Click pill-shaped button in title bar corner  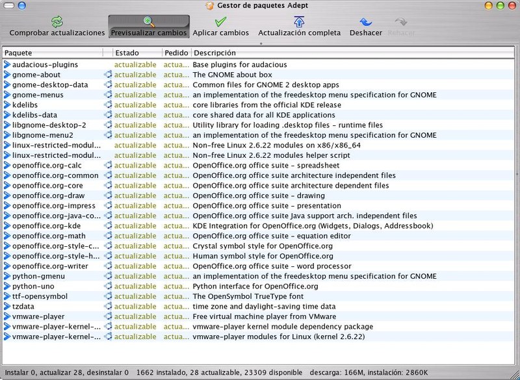click(x=9, y=6)
